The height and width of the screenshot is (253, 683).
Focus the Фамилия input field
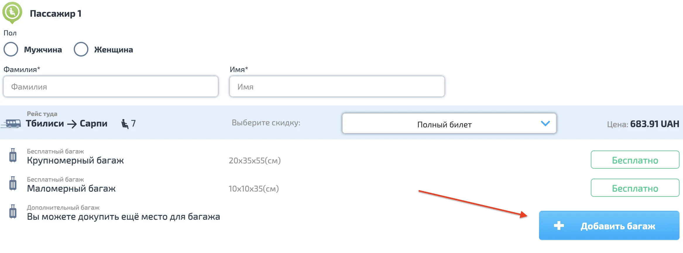(111, 87)
